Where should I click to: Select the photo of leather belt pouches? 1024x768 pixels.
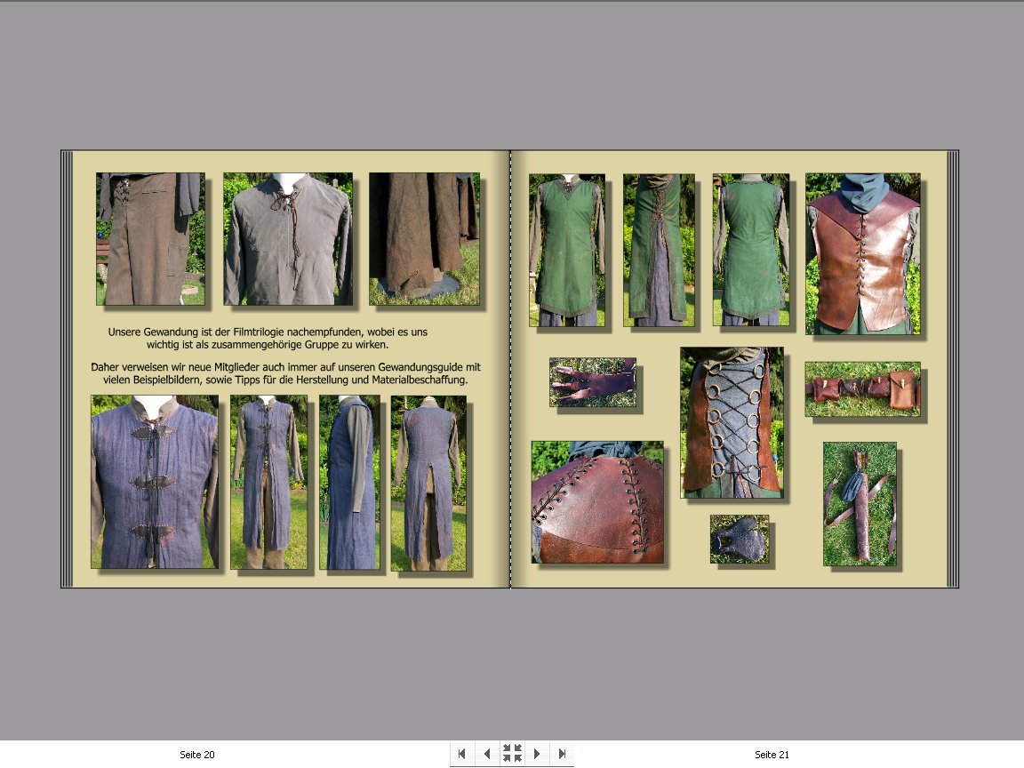[x=862, y=388]
